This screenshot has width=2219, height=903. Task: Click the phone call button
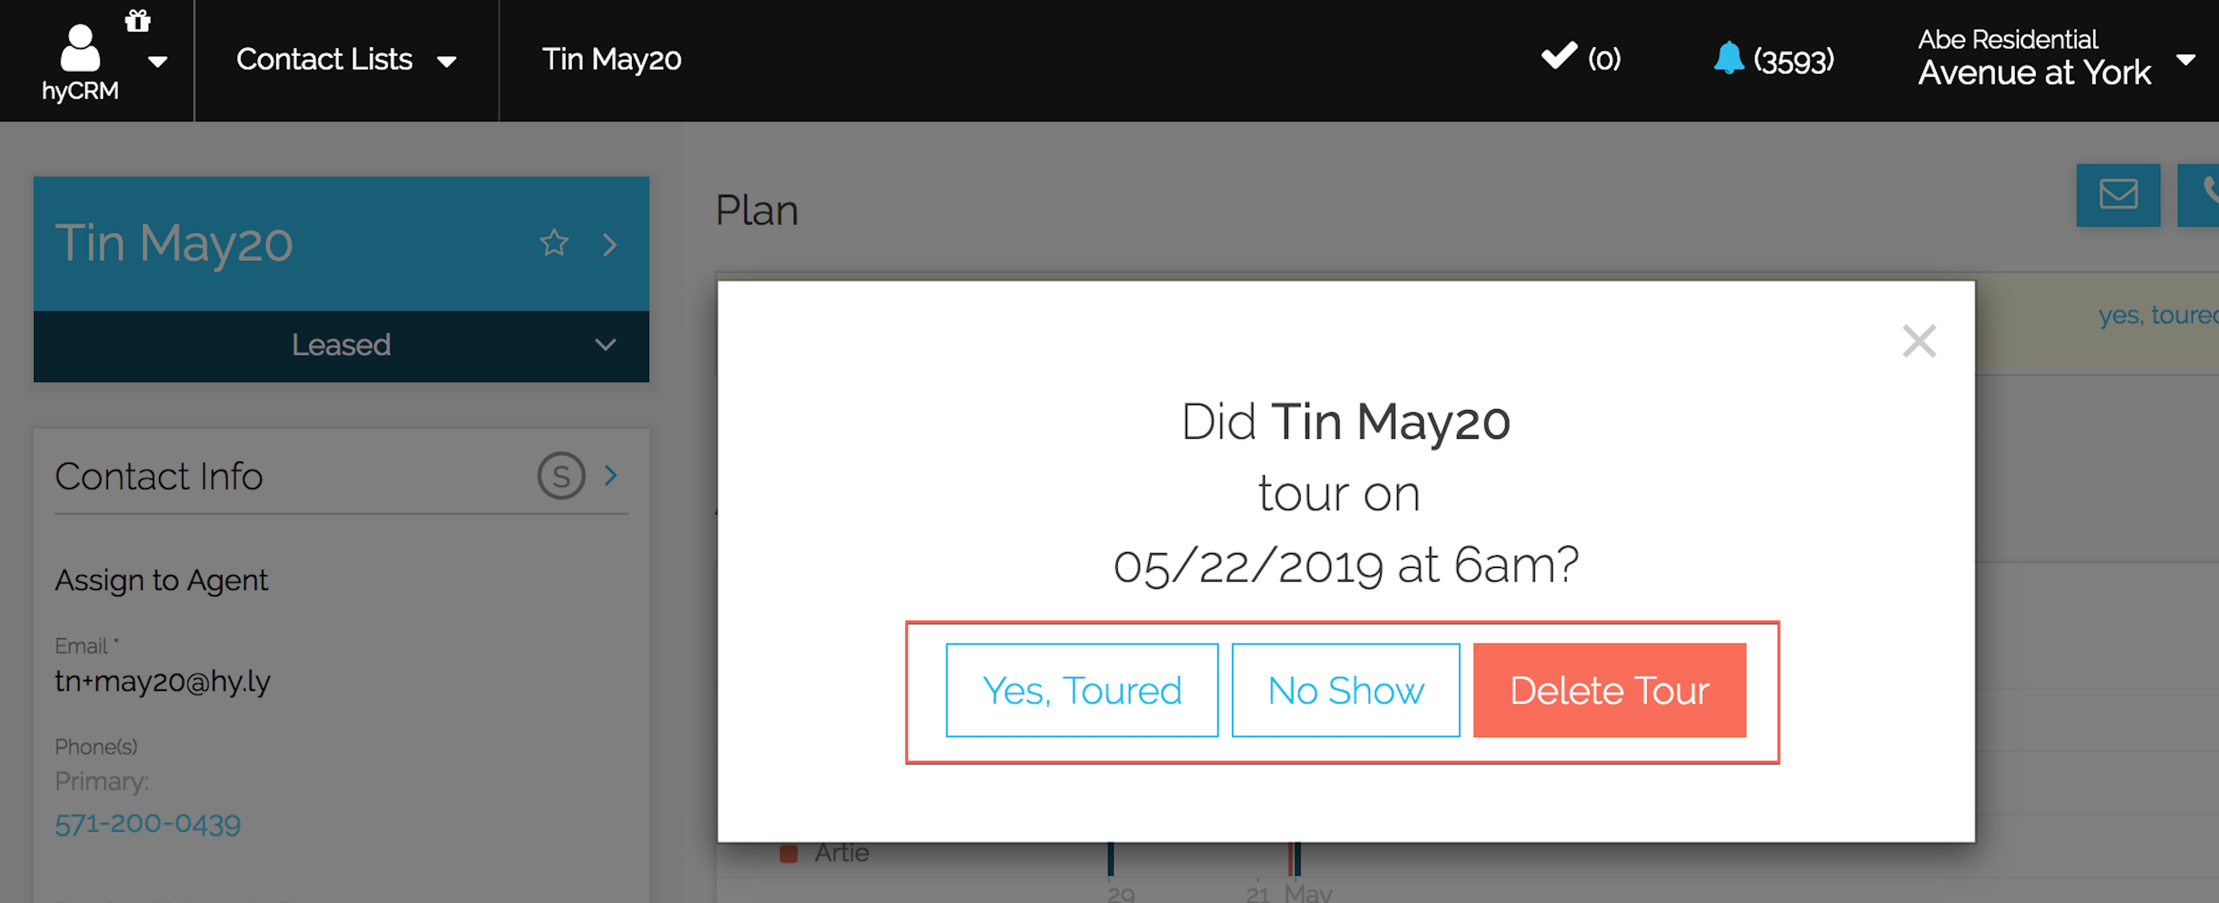pyautogui.click(x=2199, y=194)
